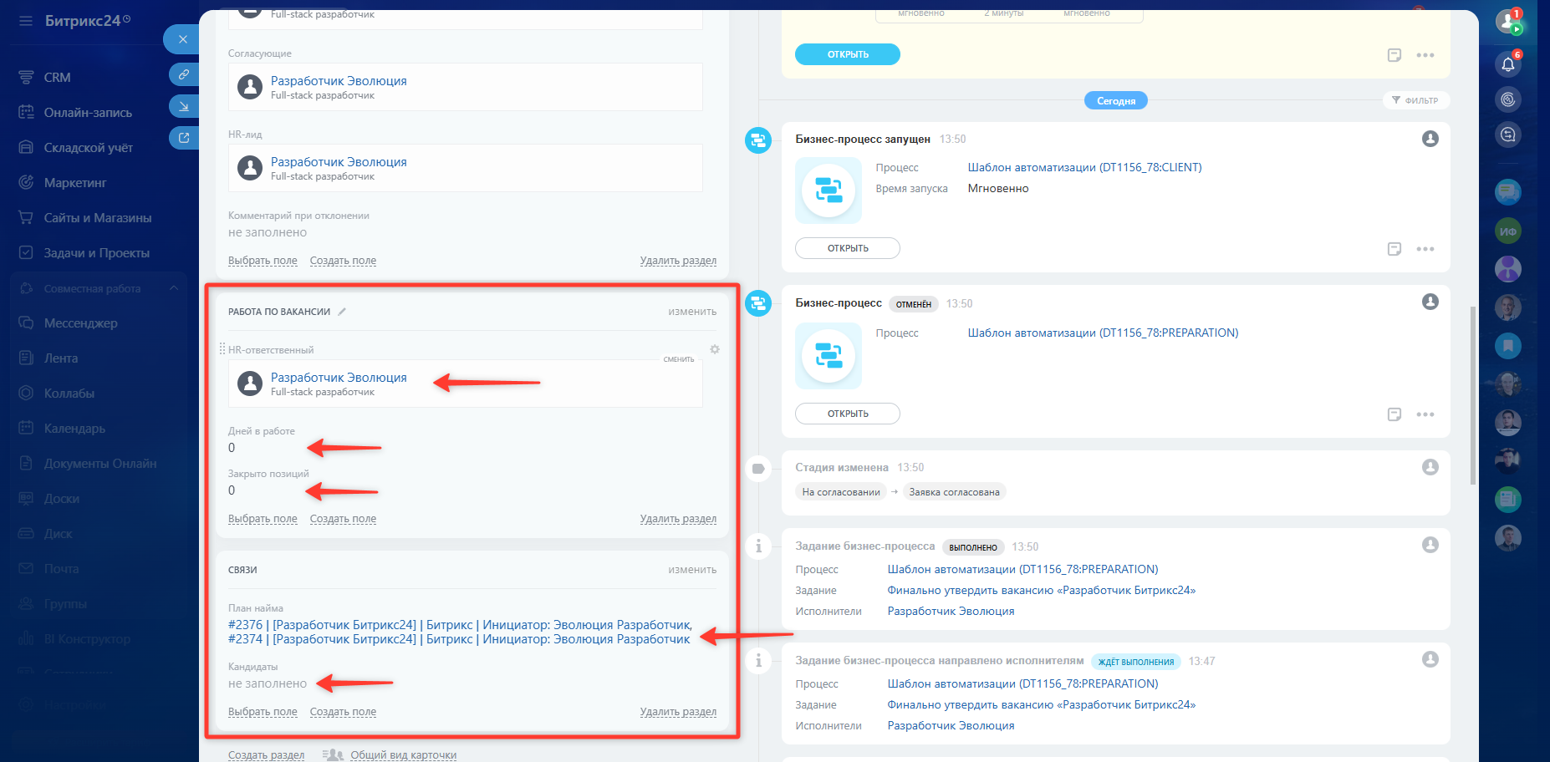1550x762 pixels.
Task: Copy link using the chain icon button
Action: pos(184,74)
